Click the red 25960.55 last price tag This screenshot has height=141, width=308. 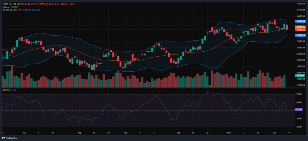point(300,30)
